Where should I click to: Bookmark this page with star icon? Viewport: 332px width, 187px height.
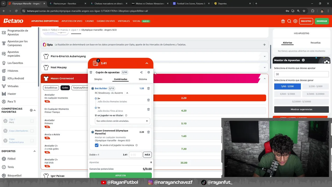coord(304,11)
